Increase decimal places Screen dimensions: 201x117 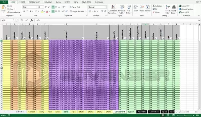click(102, 11)
